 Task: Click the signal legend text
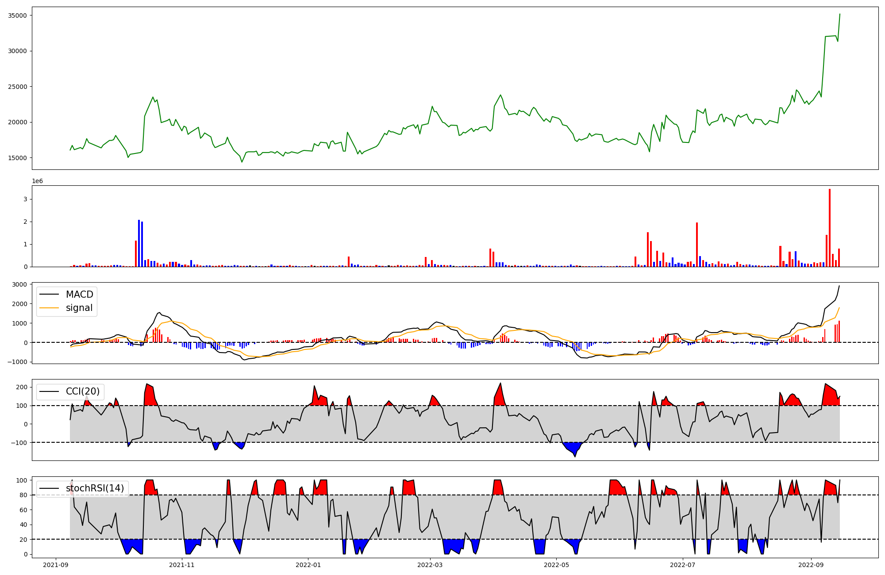click(x=79, y=308)
